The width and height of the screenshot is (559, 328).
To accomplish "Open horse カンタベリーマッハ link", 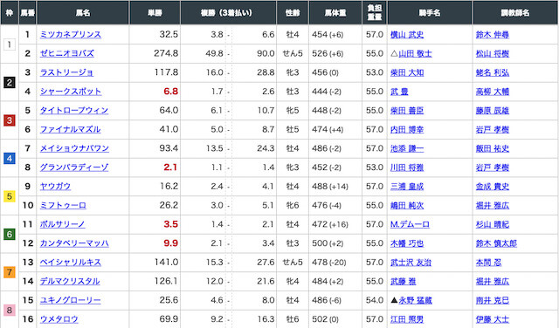I will 74,243.
